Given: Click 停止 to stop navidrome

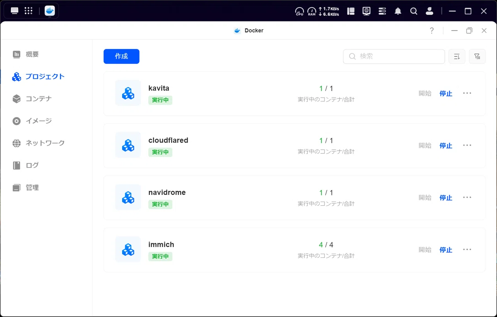Looking at the screenshot, I should tap(446, 198).
